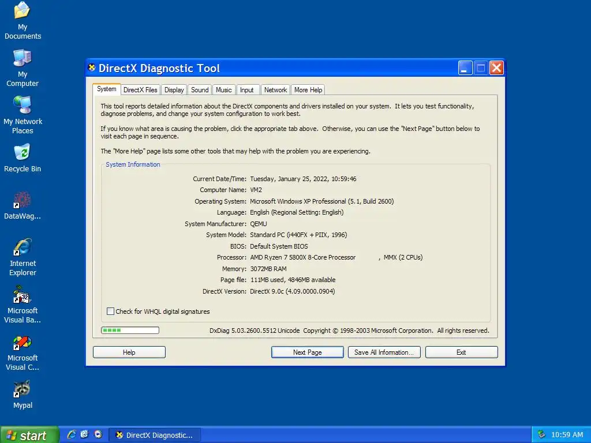Click the second Quick Launch icon

coord(84,434)
